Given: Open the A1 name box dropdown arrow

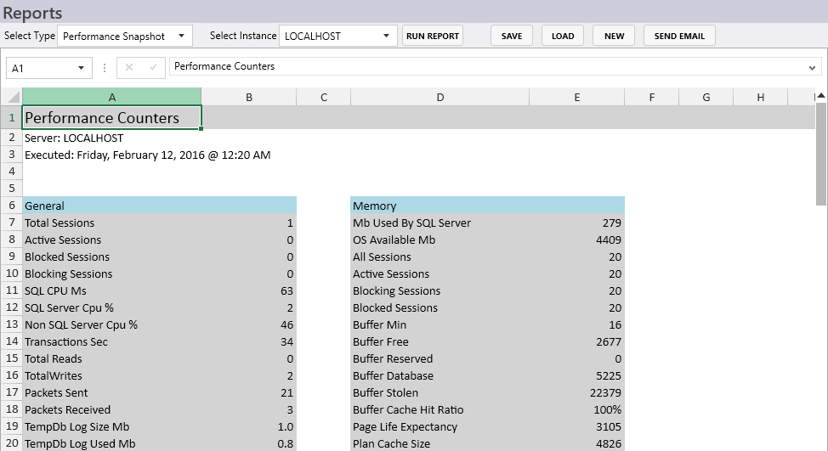Looking at the screenshot, I should tap(81, 68).
